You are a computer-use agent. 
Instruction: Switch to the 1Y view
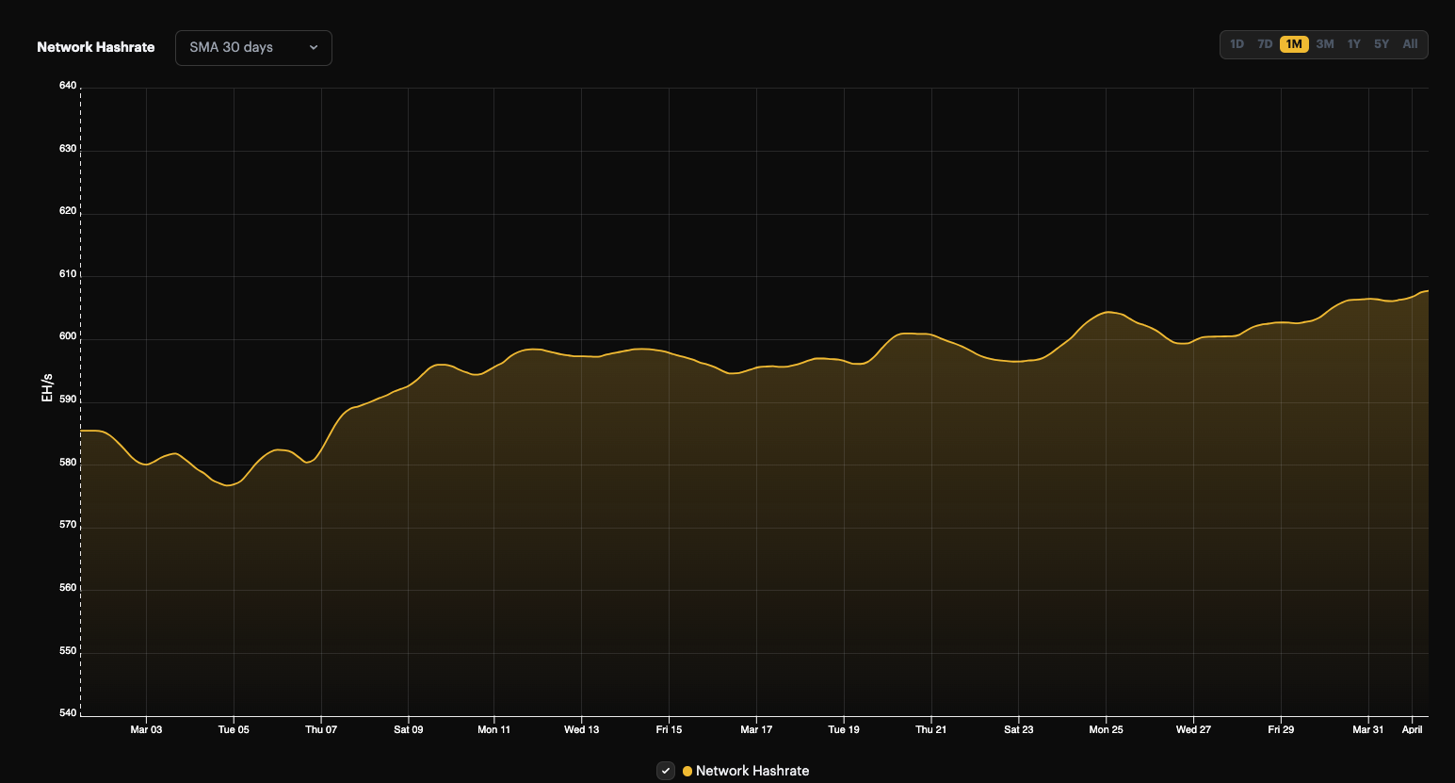point(1353,43)
